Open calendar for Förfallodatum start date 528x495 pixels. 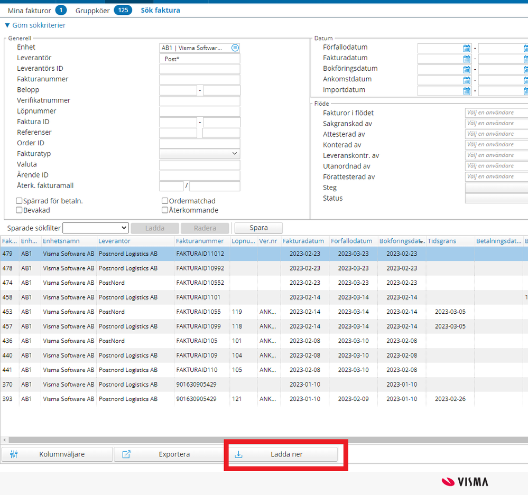tap(466, 48)
